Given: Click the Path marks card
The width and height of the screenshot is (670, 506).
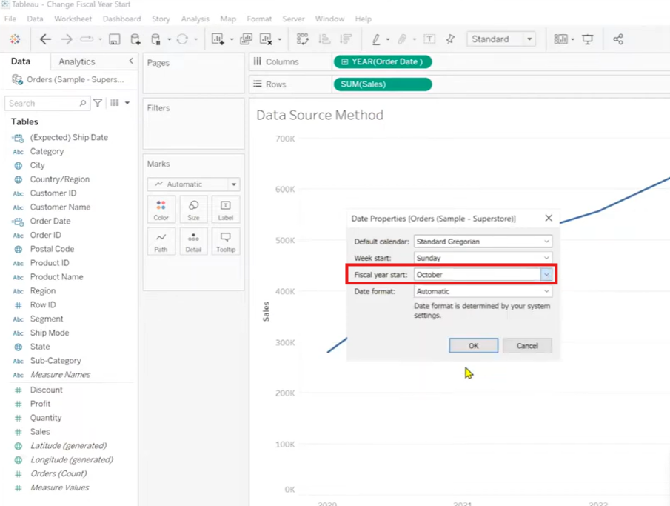Looking at the screenshot, I should pyautogui.click(x=161, y=242).
